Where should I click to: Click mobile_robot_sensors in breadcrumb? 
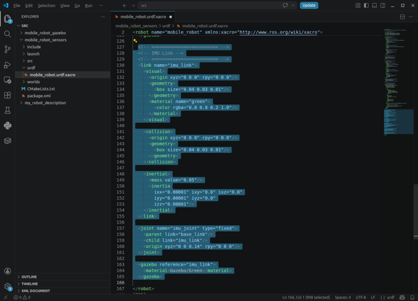pos(136,26)
